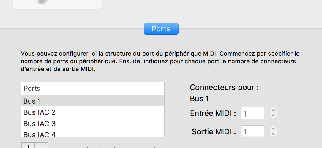Click the "Sortie MIDI :" label
This screenshot has height=148, width=322.
click(214, 131)
